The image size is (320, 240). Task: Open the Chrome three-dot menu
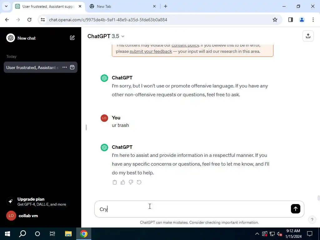313,20
